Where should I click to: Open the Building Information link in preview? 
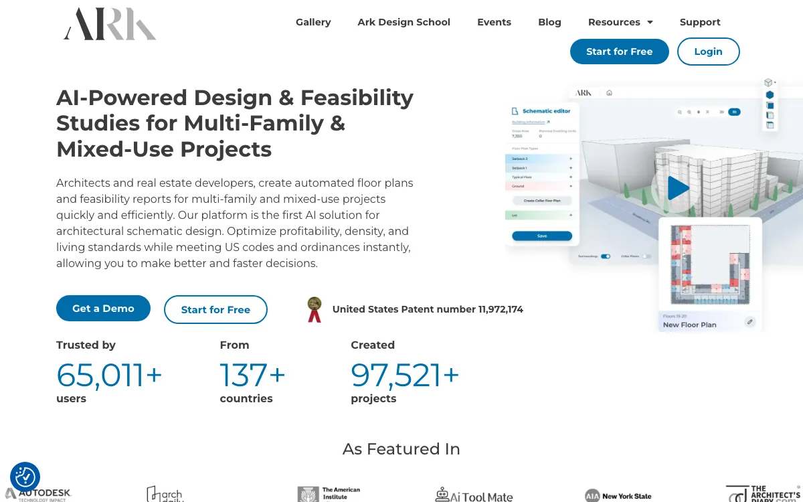[x=531, y=122]
